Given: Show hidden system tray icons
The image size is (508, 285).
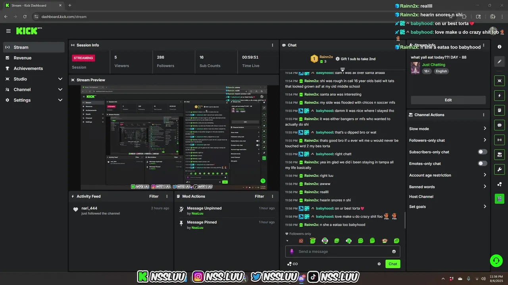Looking at the screenshot, I should pyautogui.click(x=443, y=278).
